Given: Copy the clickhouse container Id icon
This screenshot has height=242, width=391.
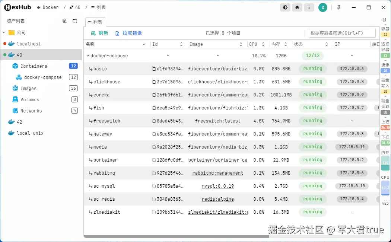Looking at the screenshot, I should [x=154, y=82].
